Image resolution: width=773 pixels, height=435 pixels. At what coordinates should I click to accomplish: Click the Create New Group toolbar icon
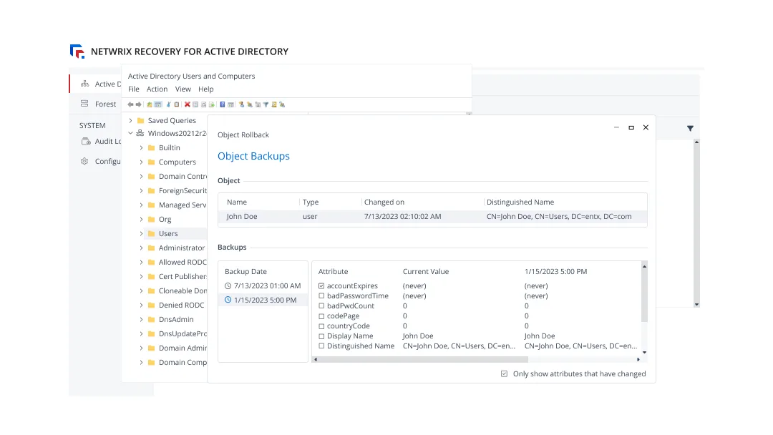pos(250,104)
